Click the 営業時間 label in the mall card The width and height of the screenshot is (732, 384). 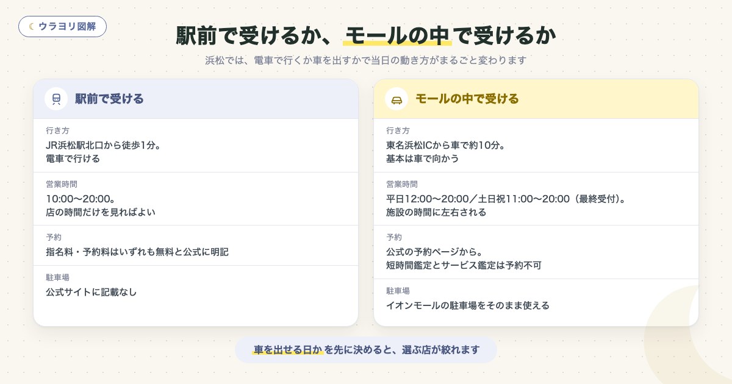[x=401, y=184]
